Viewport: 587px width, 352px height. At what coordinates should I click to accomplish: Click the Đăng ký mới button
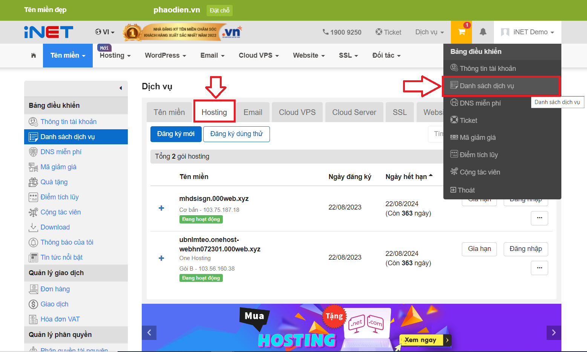[x=176, y=134]
